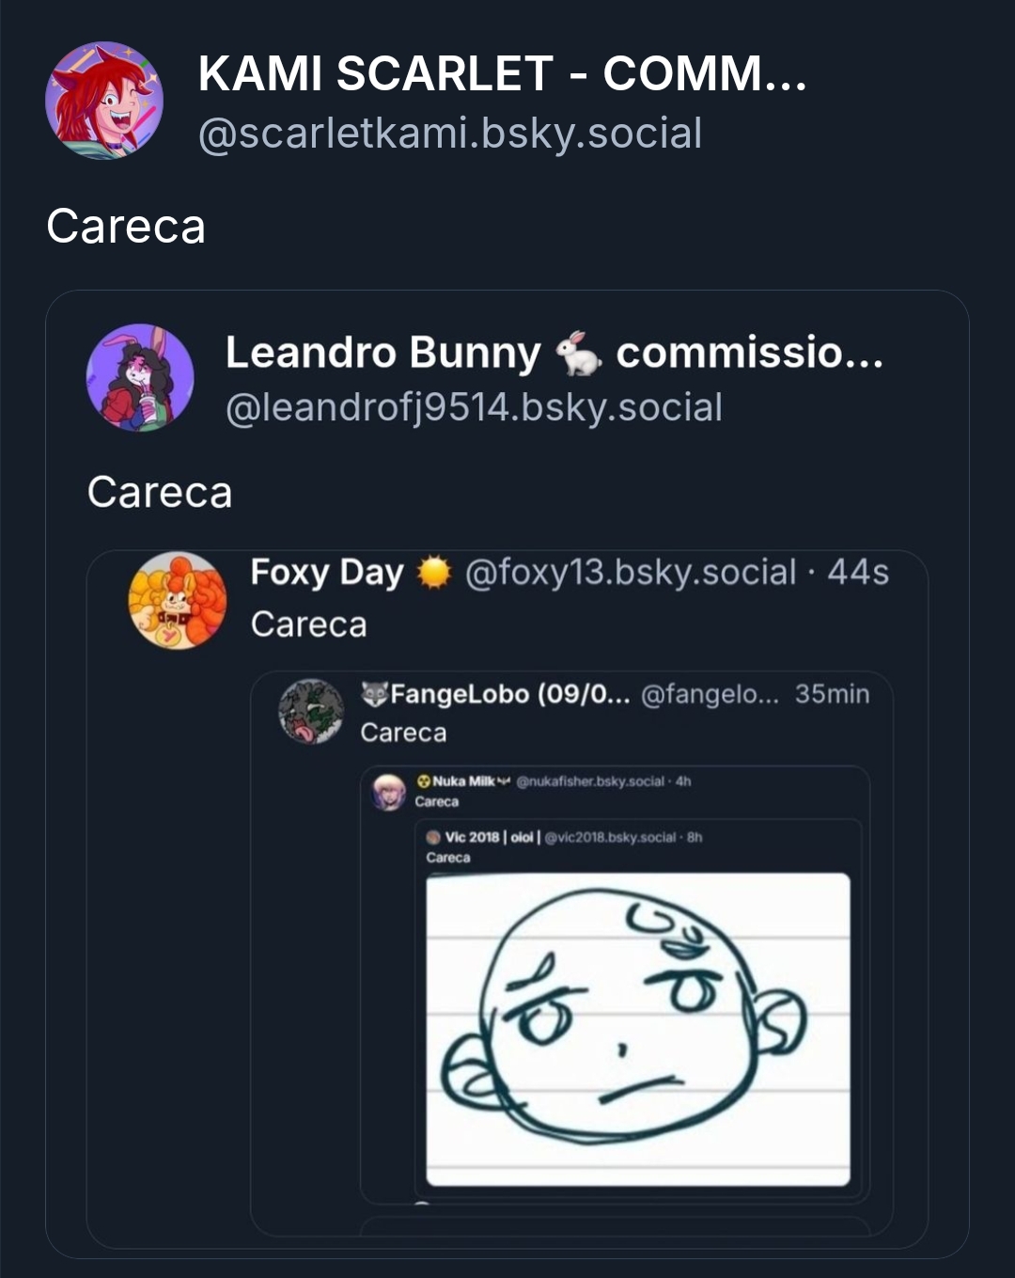1015x1278 pixels.
Task: Open the @foxy13.bsky.social handle
Action: coord(631,572)
